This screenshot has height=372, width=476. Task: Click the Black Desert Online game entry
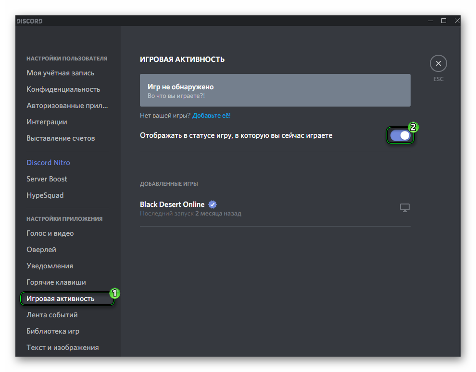pyautogui.click(x=275, y=208)
